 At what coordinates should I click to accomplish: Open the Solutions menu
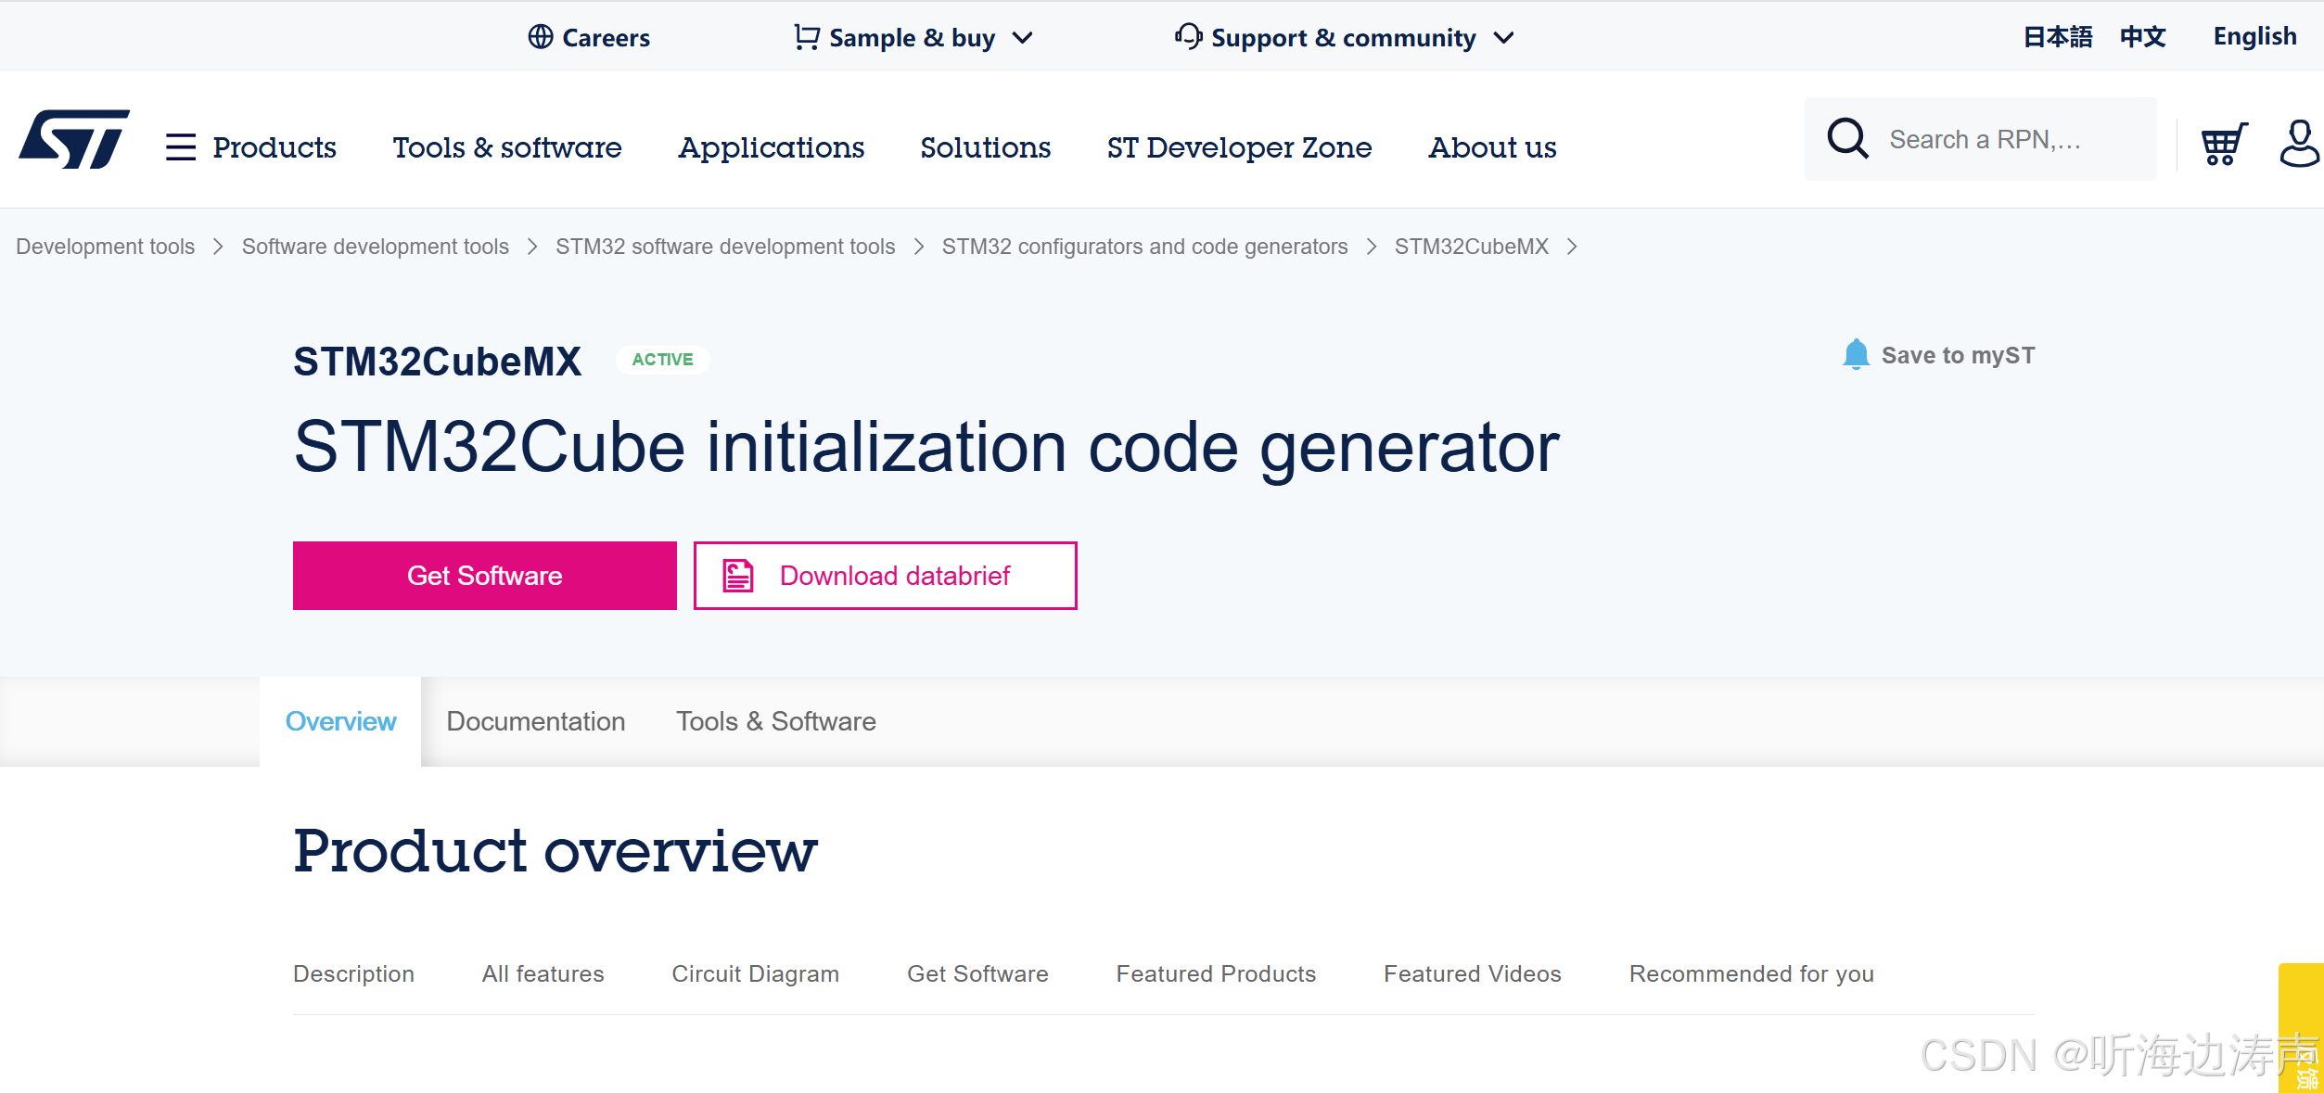point(986,147)
